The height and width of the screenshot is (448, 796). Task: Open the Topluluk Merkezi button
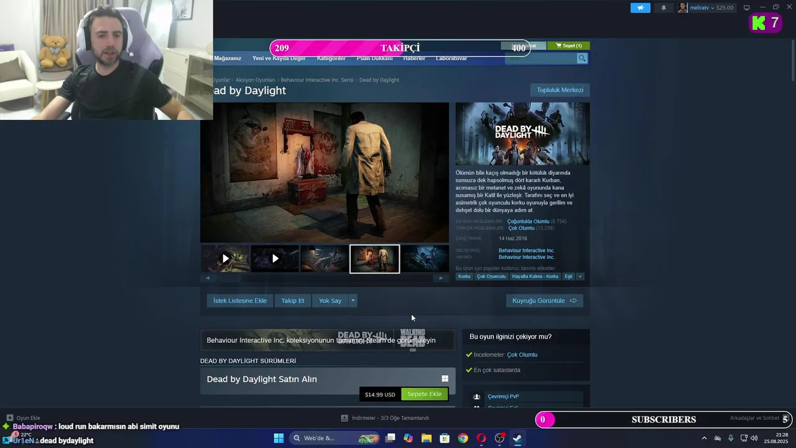[560, 90]
